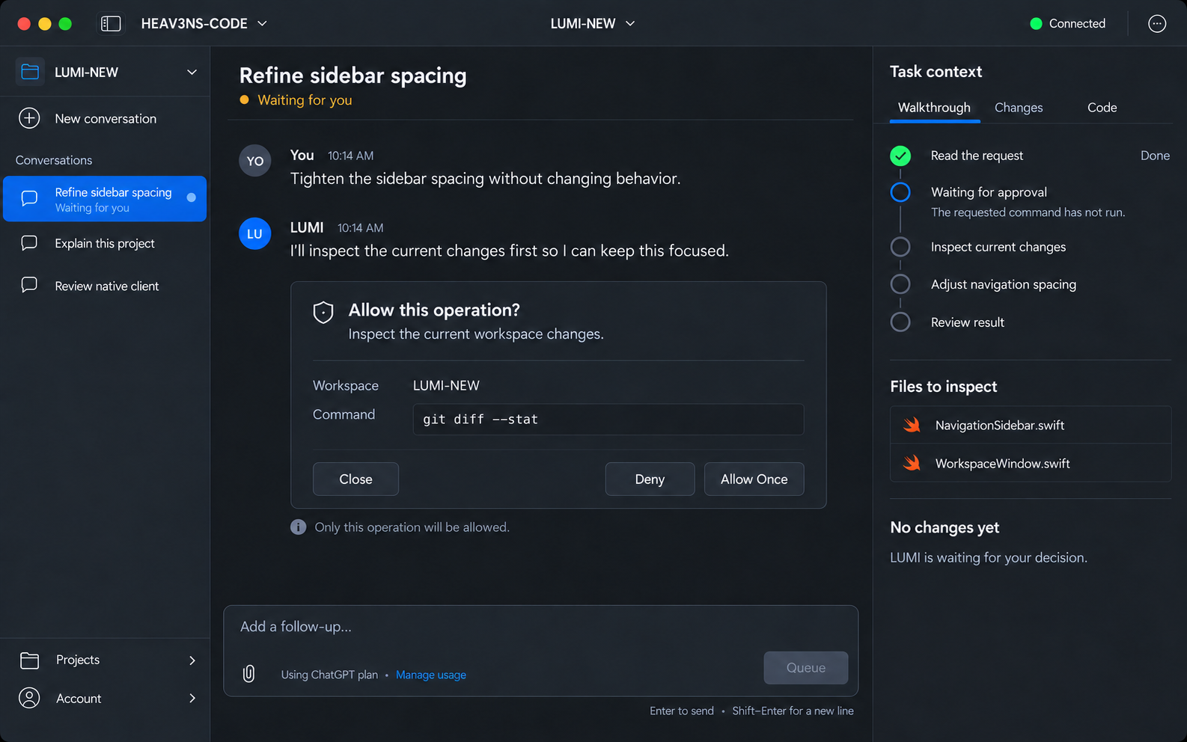This screenshot has height=742, width=1187.
Task: Click the New conversation plus icon
Action: pos(29,118)
